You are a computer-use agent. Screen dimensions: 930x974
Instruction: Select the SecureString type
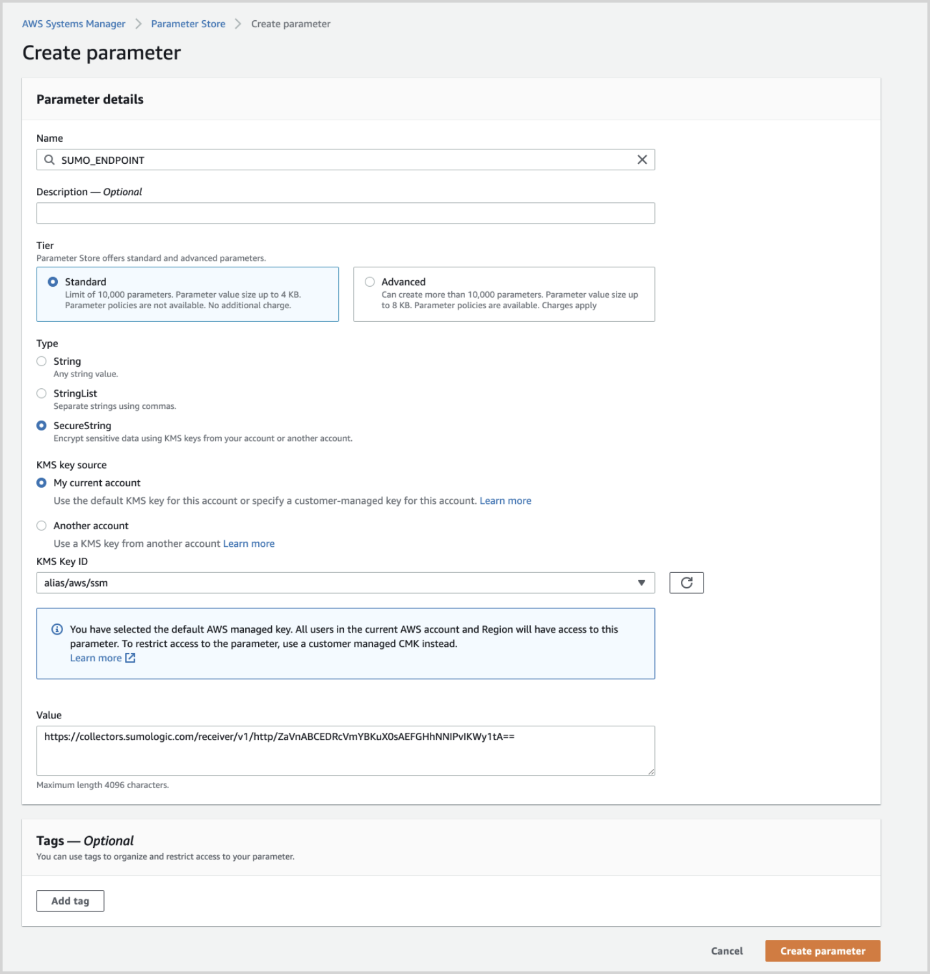click(42, 425)
